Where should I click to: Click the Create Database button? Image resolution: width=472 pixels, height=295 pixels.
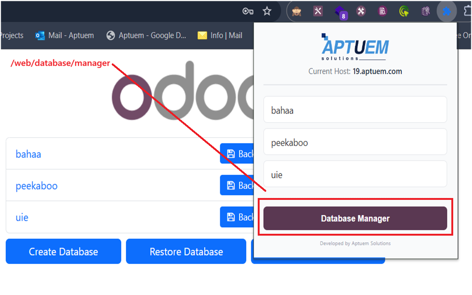[x=63, y=251]
